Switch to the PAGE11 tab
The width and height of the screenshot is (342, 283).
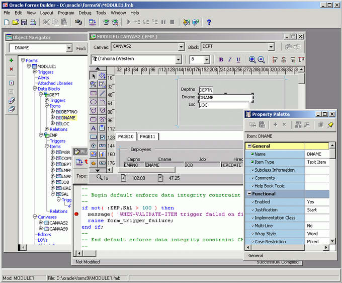coord(148,136)
